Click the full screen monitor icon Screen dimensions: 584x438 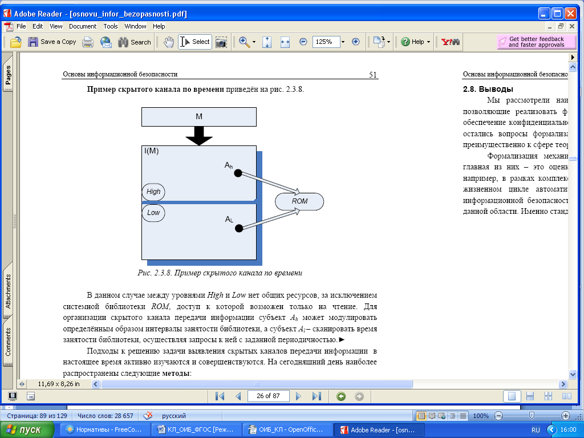pos(13,396)
